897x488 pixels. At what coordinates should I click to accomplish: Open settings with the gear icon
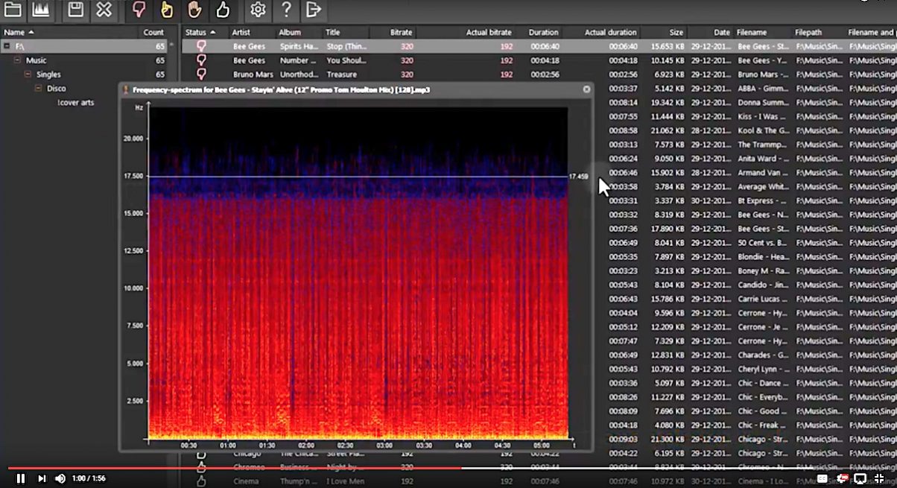[258, 10]
